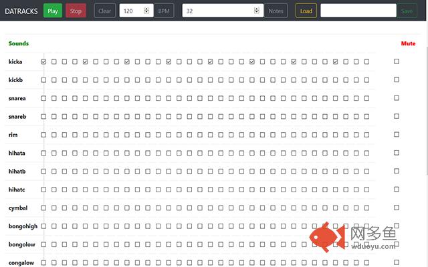Screen dimensions: 428x267
Task: Check the first kickb step checkbox
Action: [43, 80]
